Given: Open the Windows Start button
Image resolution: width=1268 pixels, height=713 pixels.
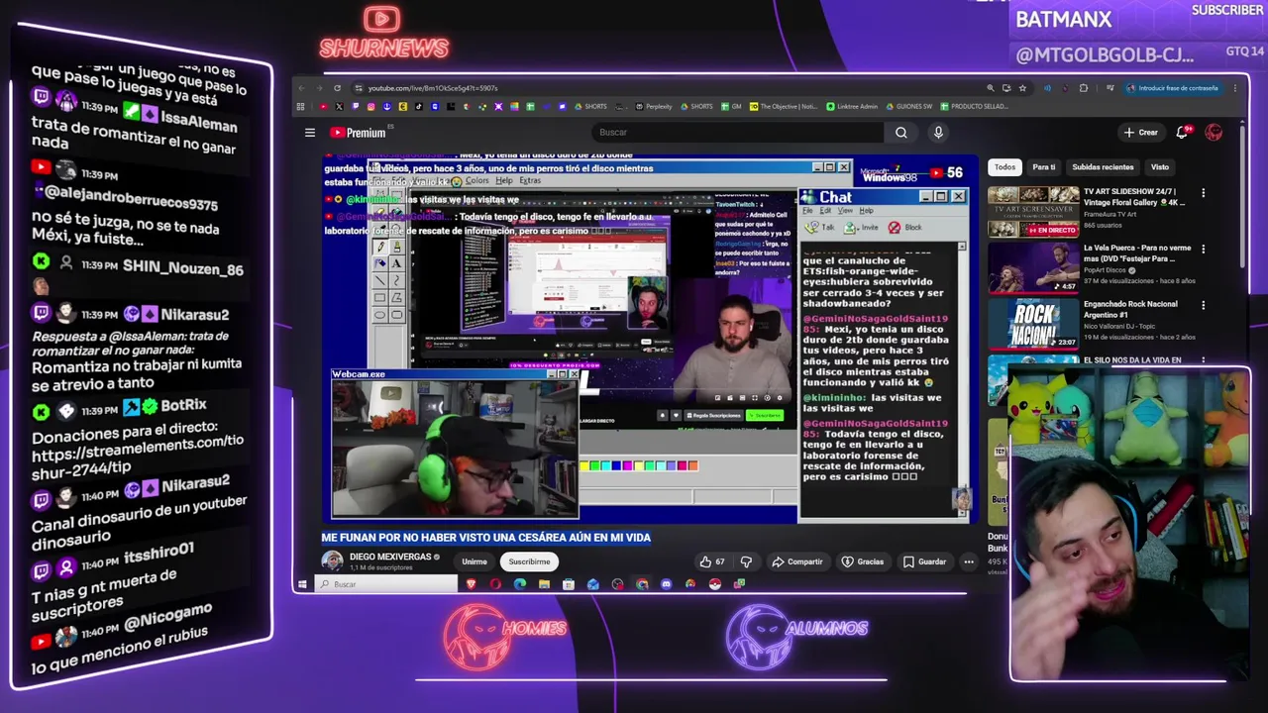Looking at the screenshot, I should 303,584.
